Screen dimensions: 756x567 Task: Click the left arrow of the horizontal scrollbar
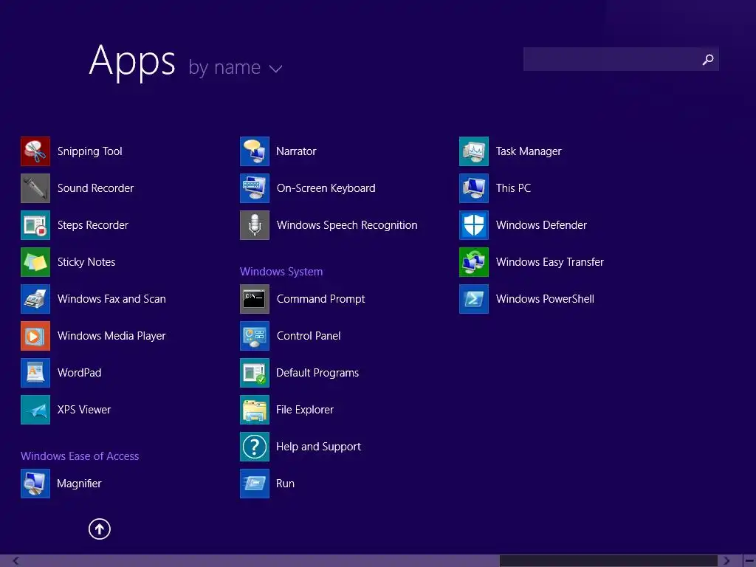pyautogui.click(x=16, y=561)
